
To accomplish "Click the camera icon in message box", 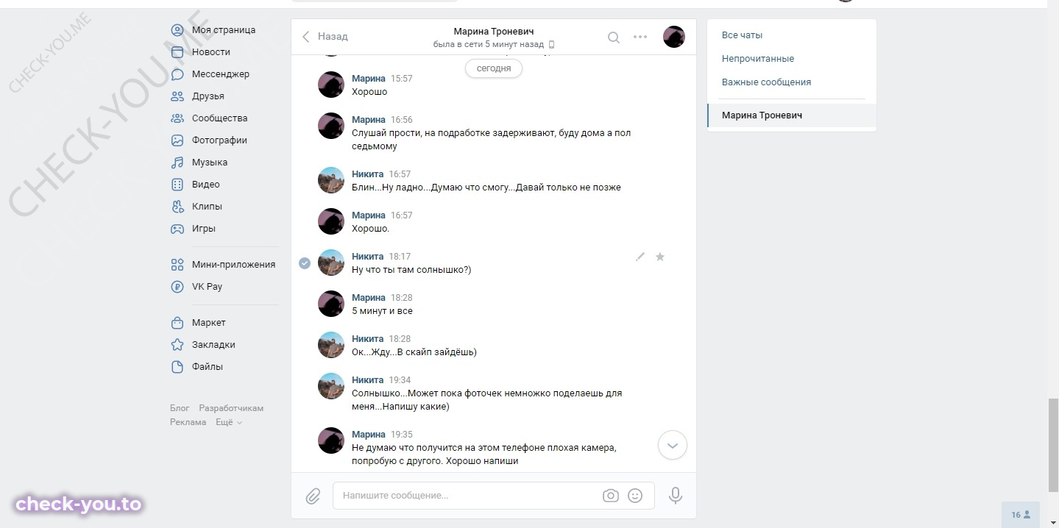I will [x=611, y=496].
